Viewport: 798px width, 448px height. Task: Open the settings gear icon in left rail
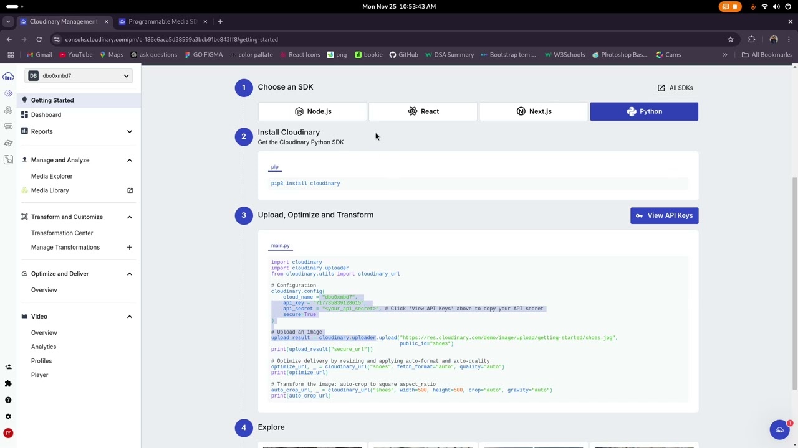8,416
